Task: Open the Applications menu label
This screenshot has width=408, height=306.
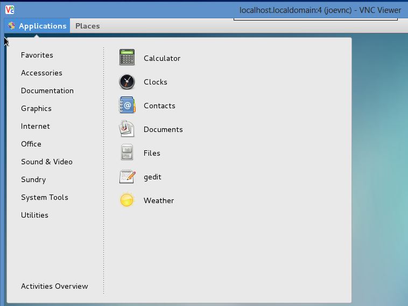Action: (x=43, y=26)
